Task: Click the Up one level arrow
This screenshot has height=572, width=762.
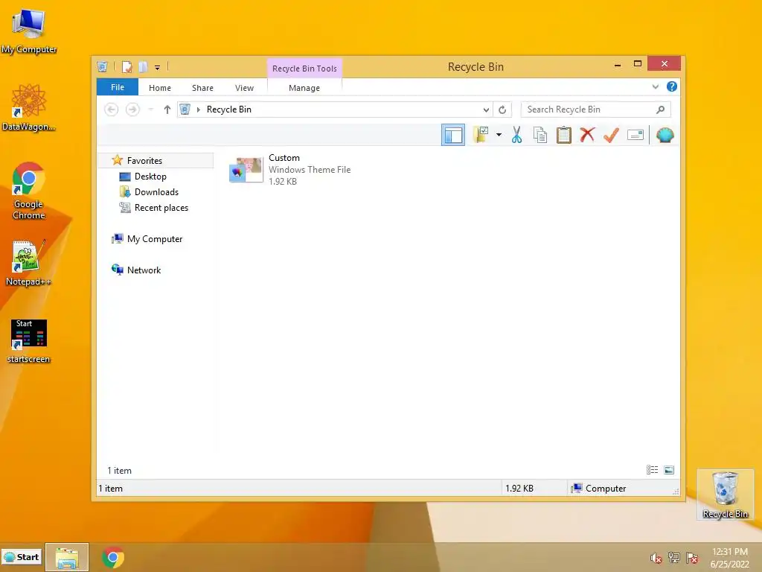Action: point(167,109)
